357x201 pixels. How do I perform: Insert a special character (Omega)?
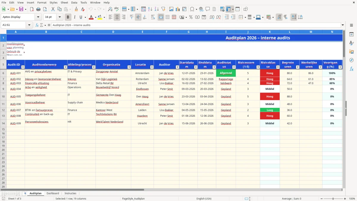coord(192,9)
